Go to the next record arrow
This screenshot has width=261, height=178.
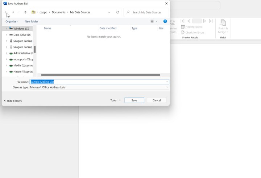tap(205, 21)
